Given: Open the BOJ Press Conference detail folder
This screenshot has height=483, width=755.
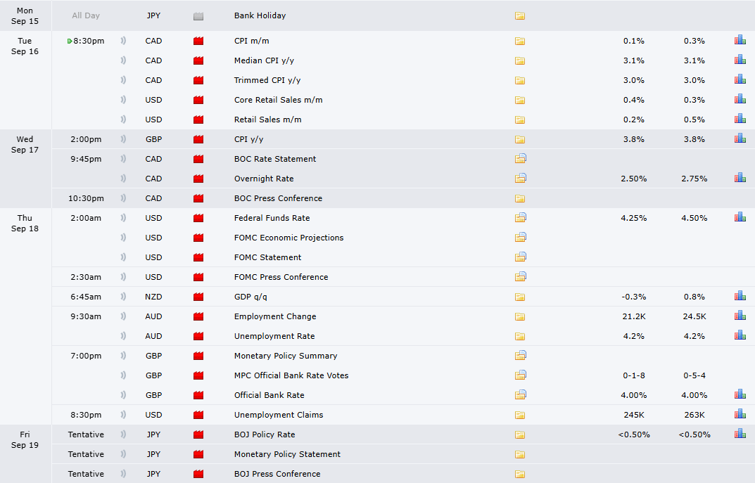Looking at the screenshot, I should point(519,474).
